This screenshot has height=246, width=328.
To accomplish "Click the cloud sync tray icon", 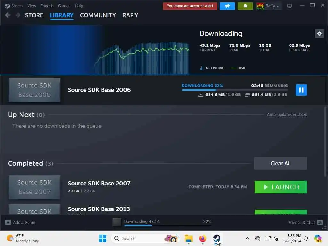I will click(258, 238).
